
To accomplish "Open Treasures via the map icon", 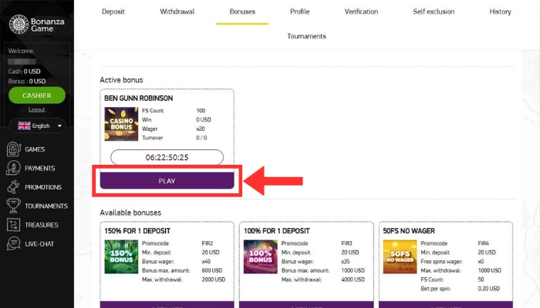I will click(13, 225).
